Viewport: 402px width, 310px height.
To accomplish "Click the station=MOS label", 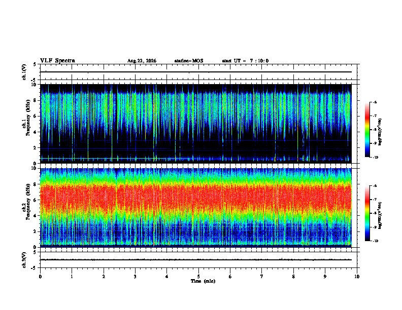I will pyautogui.click(x=189, y=61).
